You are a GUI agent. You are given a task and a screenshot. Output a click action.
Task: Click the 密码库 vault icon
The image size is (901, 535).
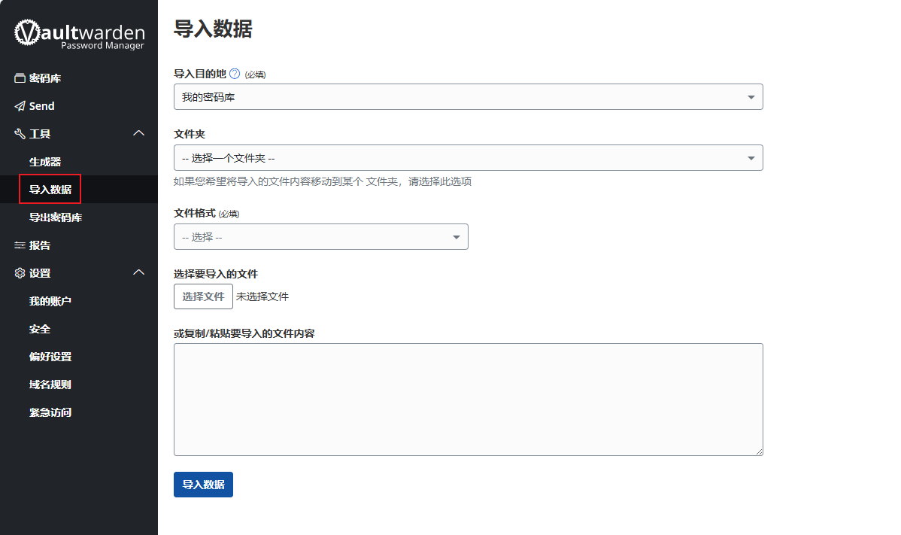click(20, 78)
